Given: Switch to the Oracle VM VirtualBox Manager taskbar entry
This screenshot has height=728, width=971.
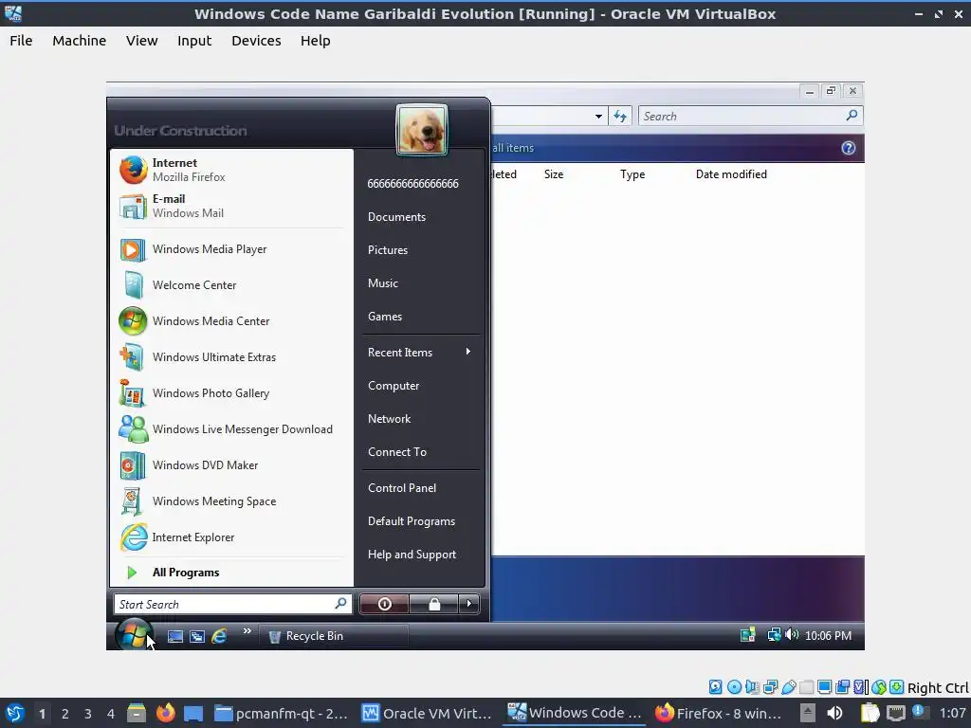Looking at the screenshot, I should click(x=428, y=713).
